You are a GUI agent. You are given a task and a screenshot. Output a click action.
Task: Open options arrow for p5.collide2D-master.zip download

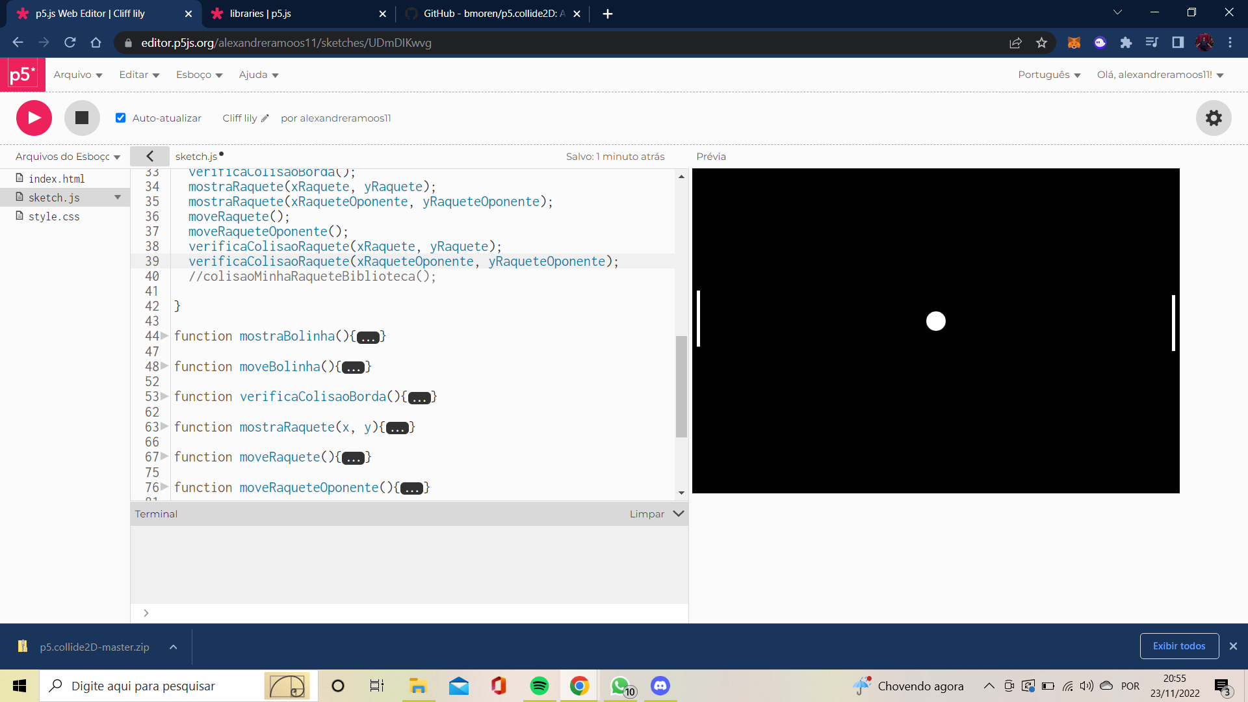click(173, 647)
